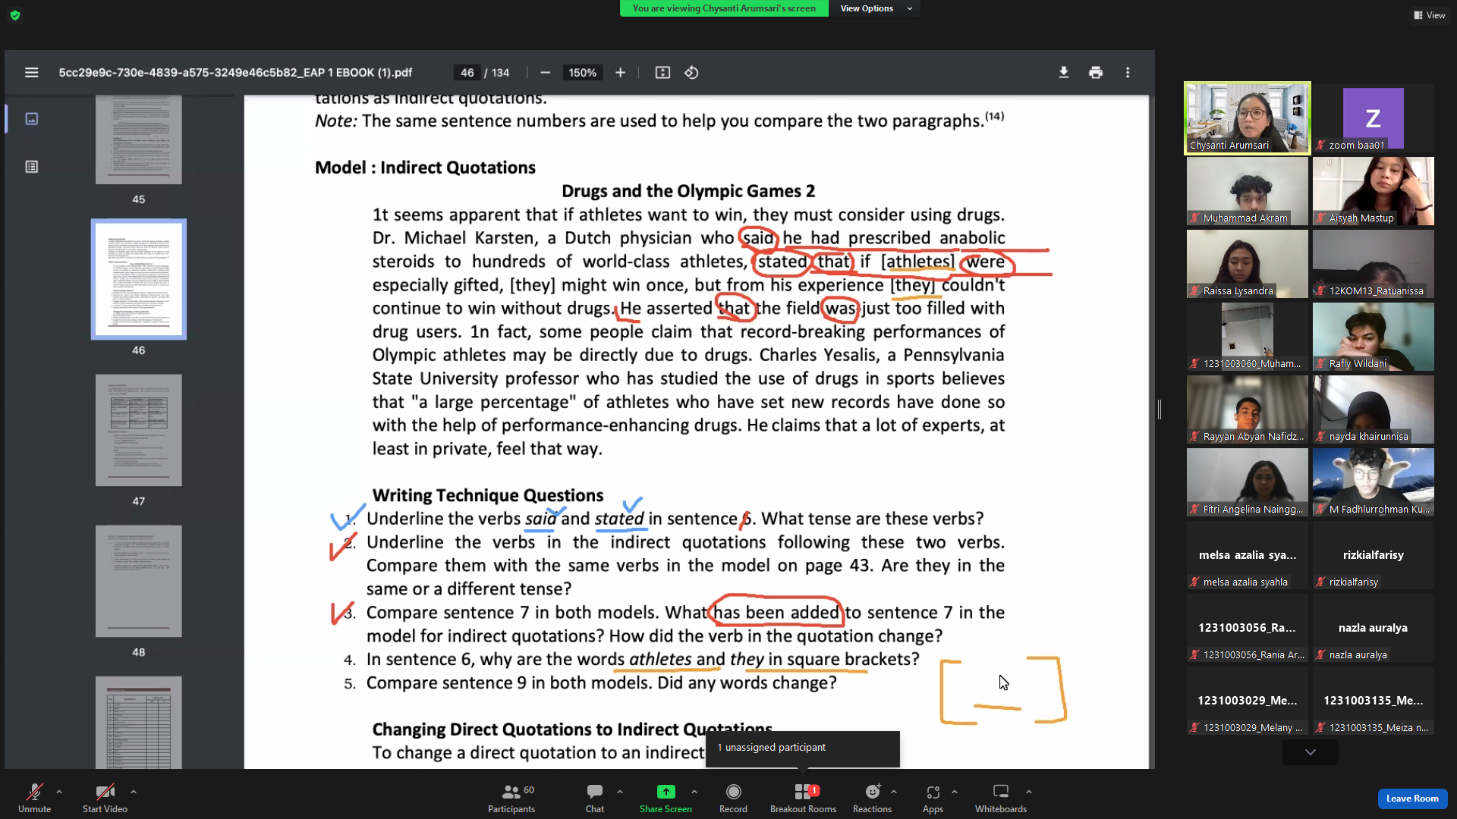1457x819 pixels.
Task: Click Leave Room button
Action: tap(1412, 799)
